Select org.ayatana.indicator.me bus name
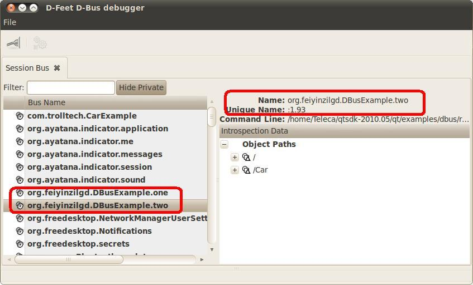473x285 pixels. pos(80,141)
